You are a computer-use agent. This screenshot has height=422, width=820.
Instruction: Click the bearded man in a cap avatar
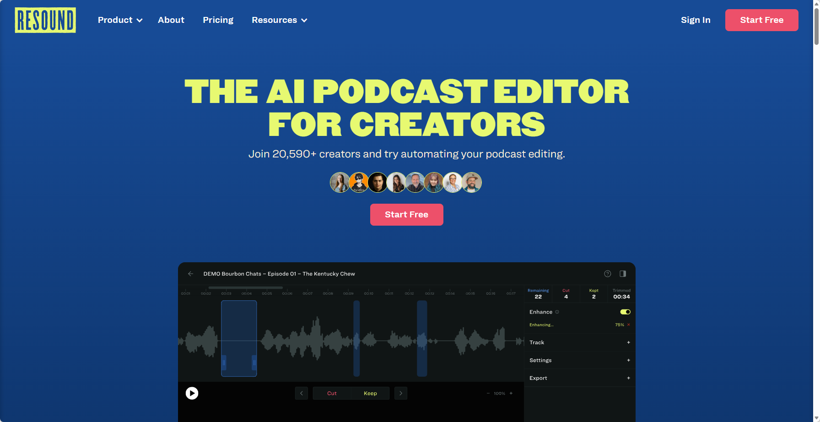[x=471, y=182]
